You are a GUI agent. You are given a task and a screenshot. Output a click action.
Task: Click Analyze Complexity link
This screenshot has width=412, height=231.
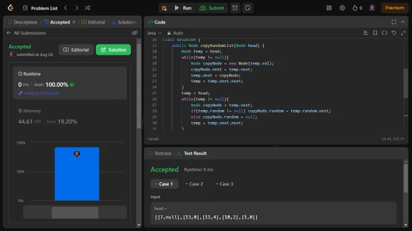click(39, 93)
